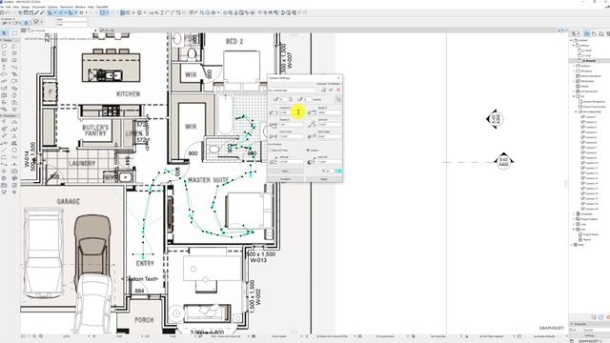Open the Options menu

click(52, 7)
